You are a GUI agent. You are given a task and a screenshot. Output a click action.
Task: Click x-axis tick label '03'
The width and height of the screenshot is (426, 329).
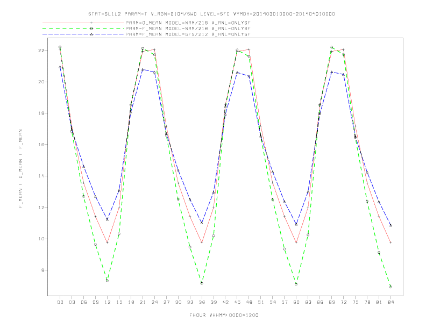point(72,302)
